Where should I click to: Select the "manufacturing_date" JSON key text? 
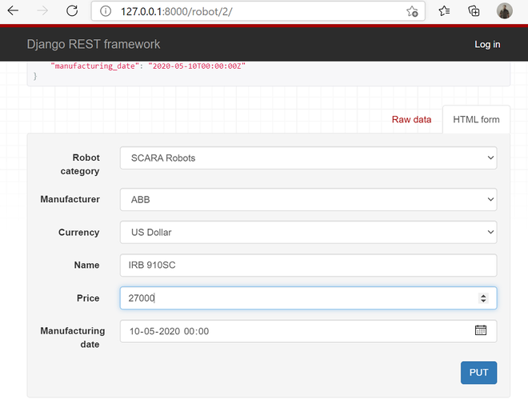click(x=94, y=66)
